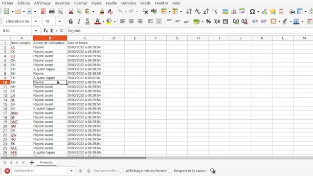Screen dimensions: 313x176
Task: Insert hyperlink icon
Action: click(x=264, y=11)
